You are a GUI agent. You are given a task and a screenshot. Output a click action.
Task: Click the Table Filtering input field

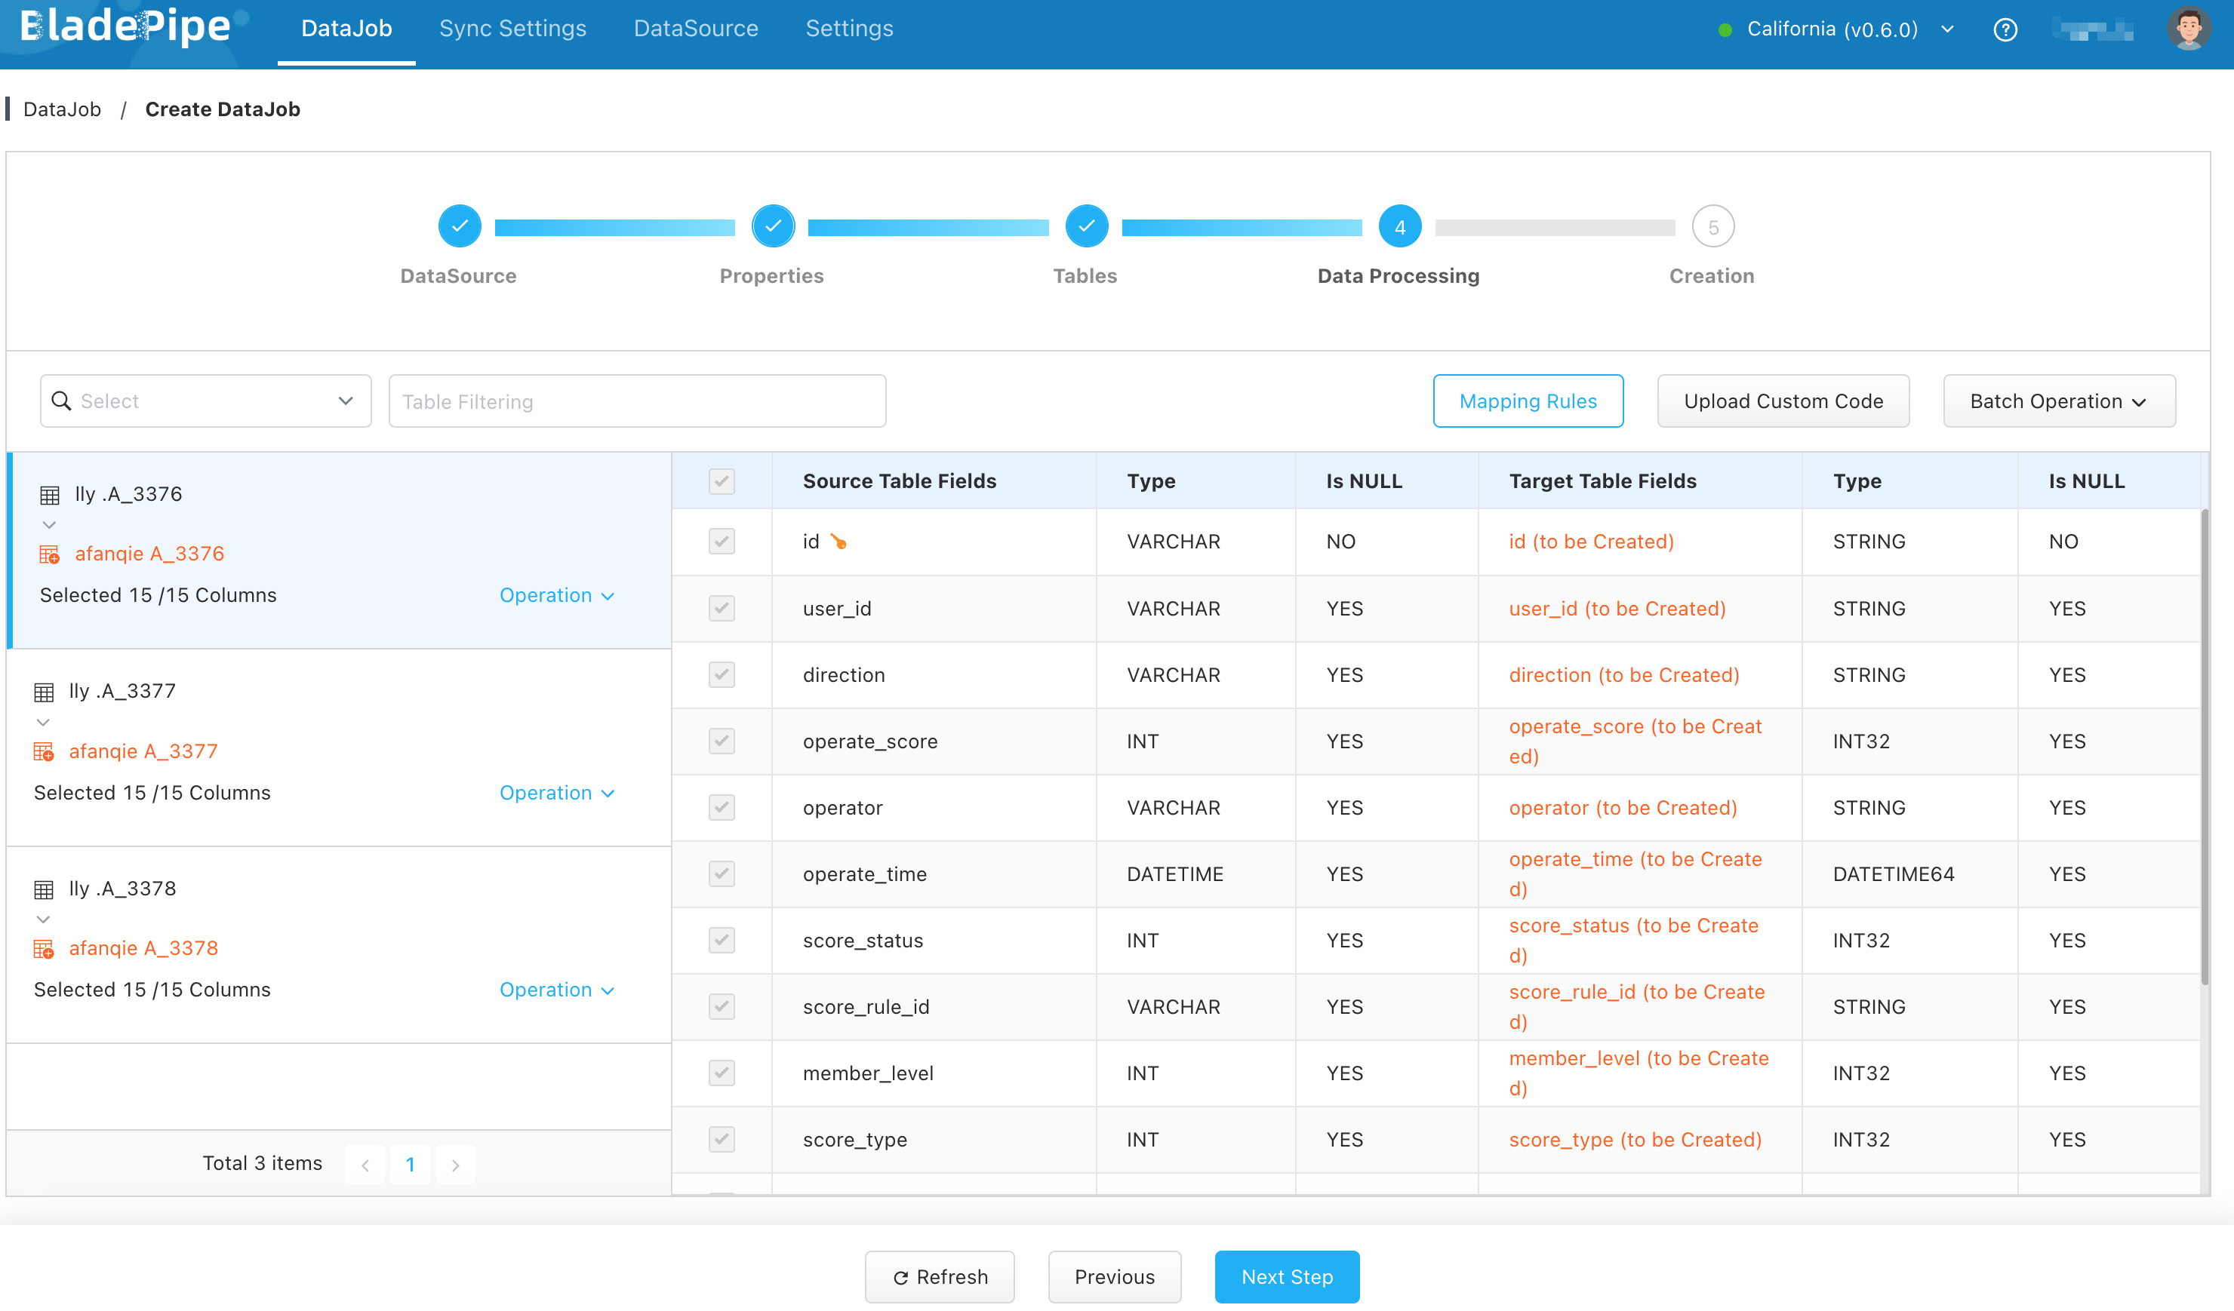click(636, 401)
